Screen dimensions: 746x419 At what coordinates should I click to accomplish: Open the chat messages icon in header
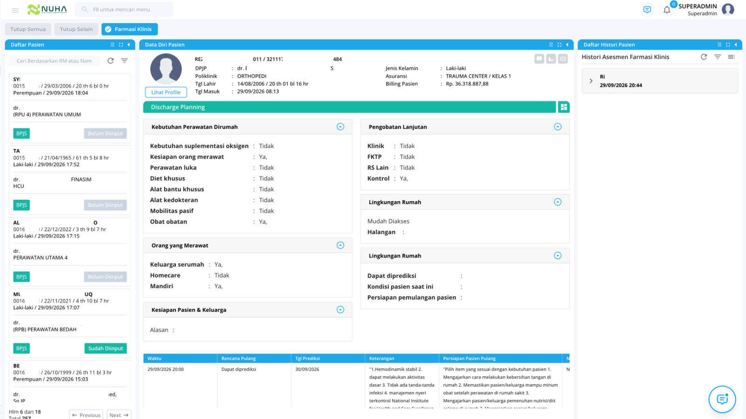pyautogui.click(x=647, y=9)
